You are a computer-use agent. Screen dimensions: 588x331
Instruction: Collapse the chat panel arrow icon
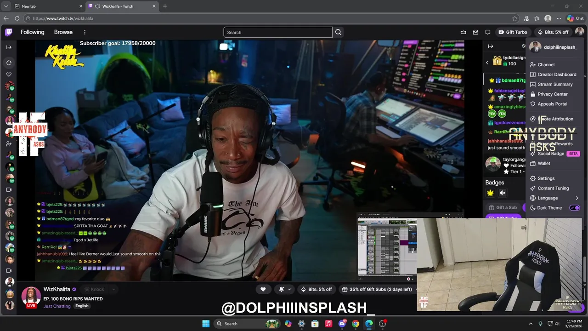(x=491, y=46)
